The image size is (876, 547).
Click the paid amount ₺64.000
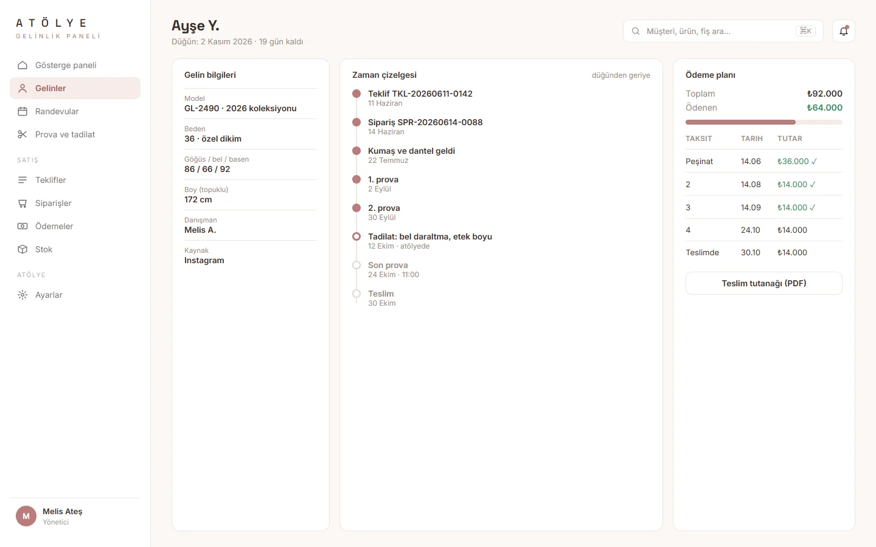pos(825,108)
